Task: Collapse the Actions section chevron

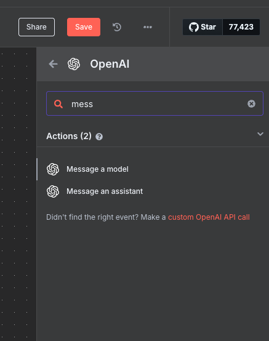Action: pyautogui.click(x=260, y=134)
